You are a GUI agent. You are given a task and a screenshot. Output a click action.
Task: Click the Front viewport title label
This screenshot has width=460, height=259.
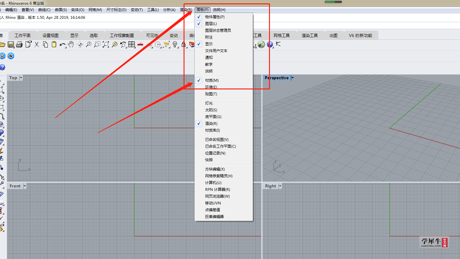pos(15,186)
